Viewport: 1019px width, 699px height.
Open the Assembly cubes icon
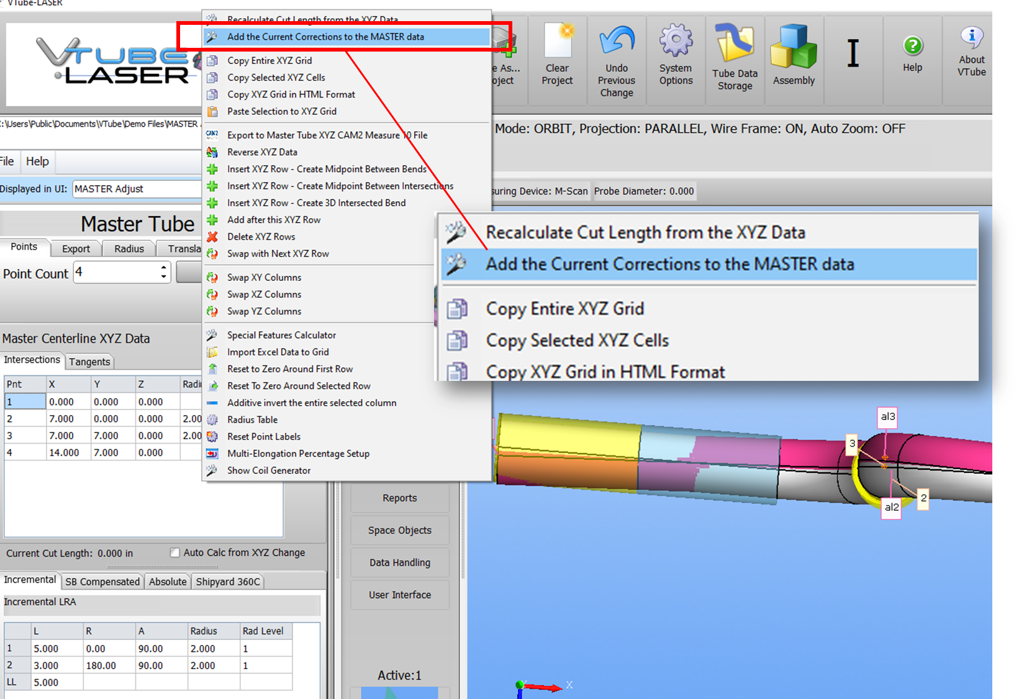[794, 47]
